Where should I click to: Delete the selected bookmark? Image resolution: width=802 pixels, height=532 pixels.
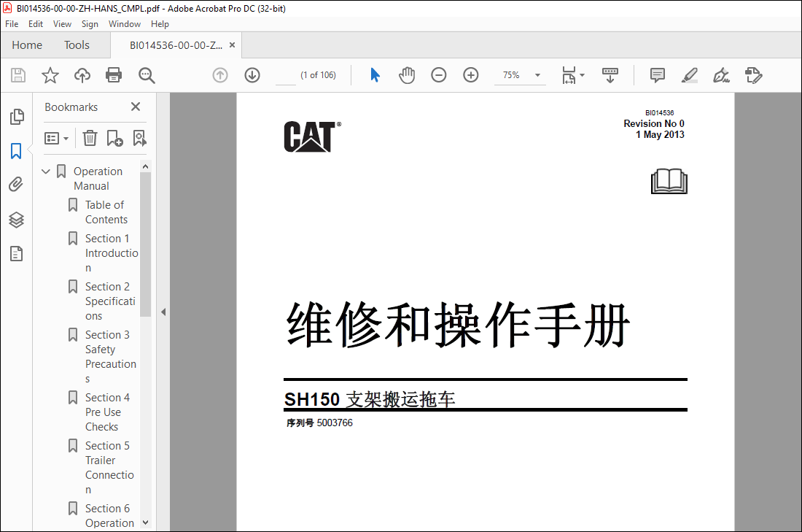coord(90,138)
